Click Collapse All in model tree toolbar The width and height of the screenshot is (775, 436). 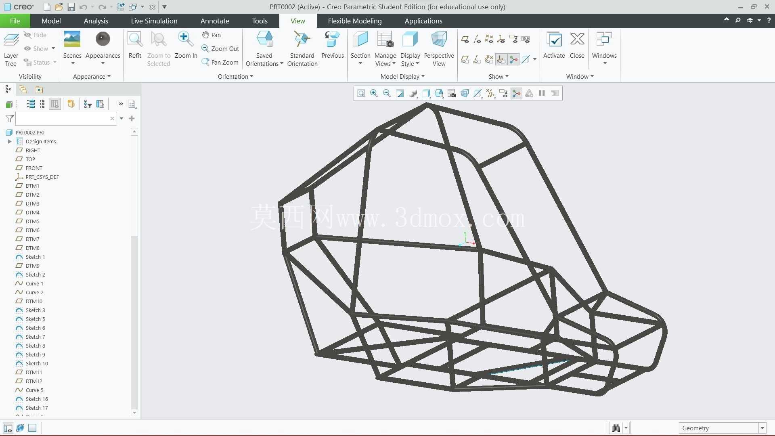[42, 104]
